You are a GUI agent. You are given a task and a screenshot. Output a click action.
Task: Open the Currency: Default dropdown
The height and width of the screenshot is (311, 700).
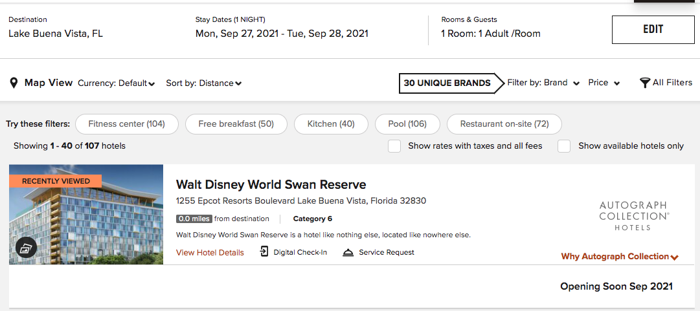click(117, 83)
